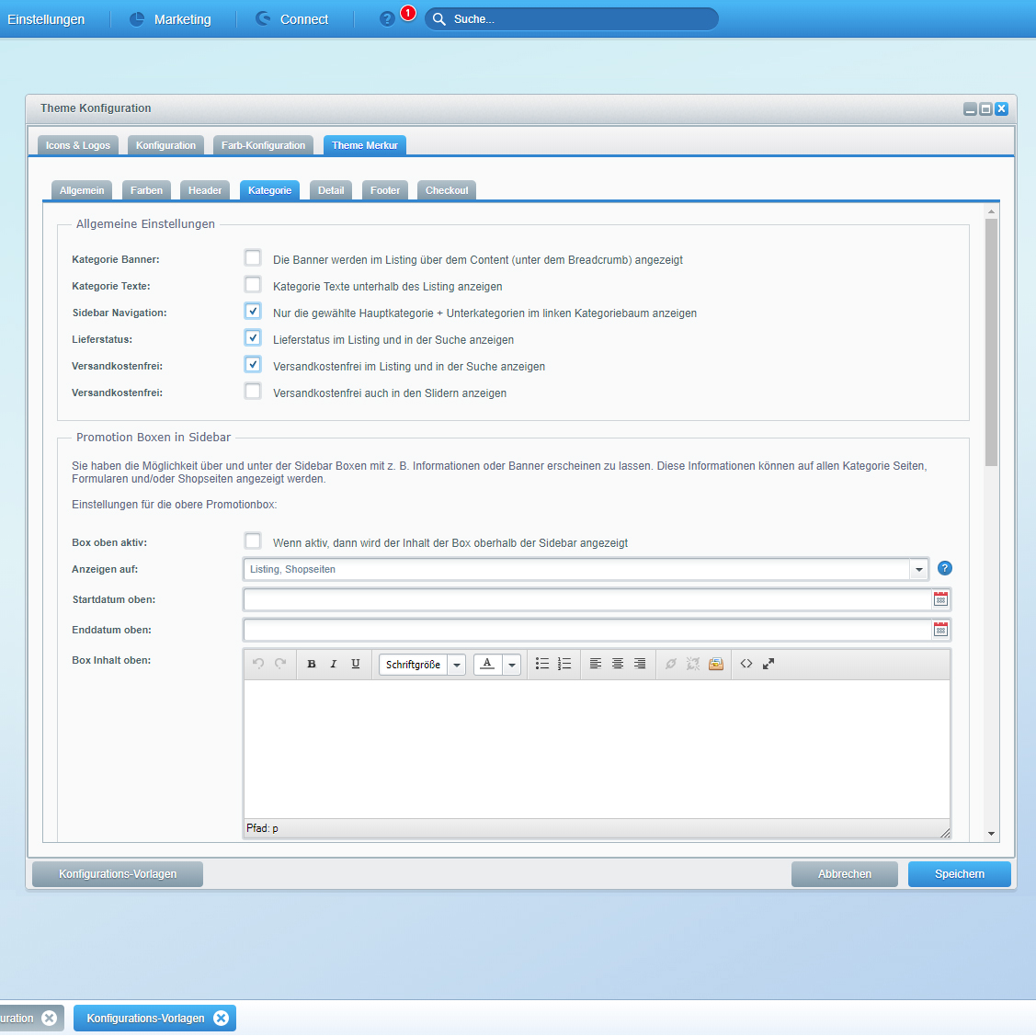Uncheck the Lieferstatus checkbox
The width and height of the screenshot is (1036, 1036).
coord(253,338)
